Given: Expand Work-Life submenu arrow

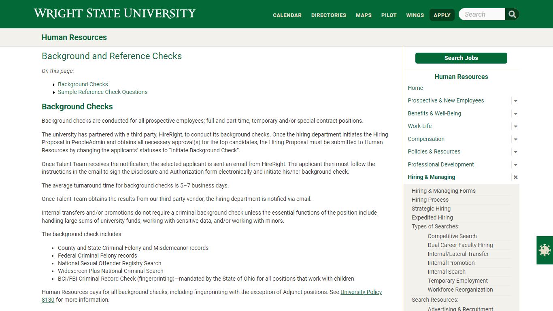Looking at the screenshot, I should tap(515, 126).
